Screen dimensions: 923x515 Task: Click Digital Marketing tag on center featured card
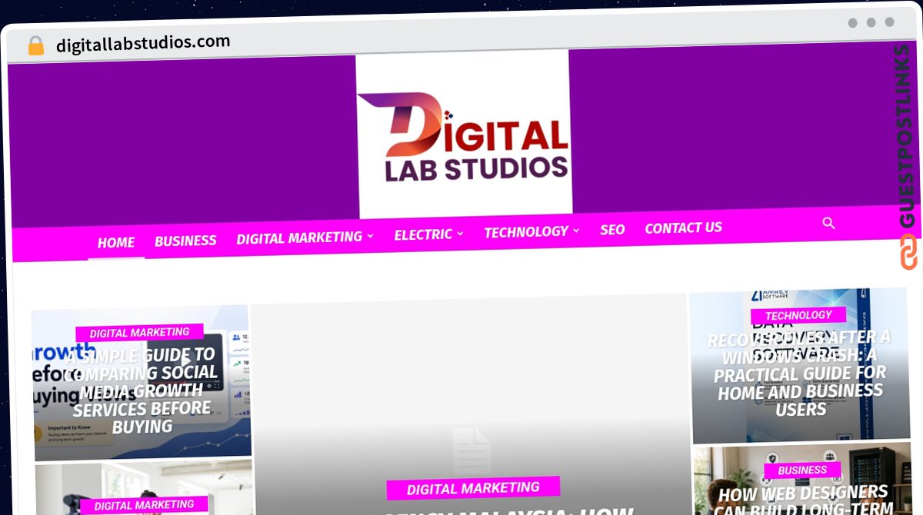[x=473, y=488]
